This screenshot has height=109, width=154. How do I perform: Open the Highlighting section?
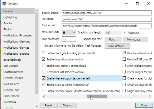[x=18, y=17]
